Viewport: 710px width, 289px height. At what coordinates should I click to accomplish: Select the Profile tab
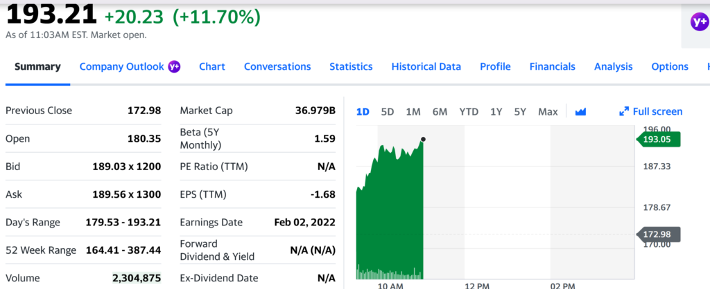pos(495,66)
